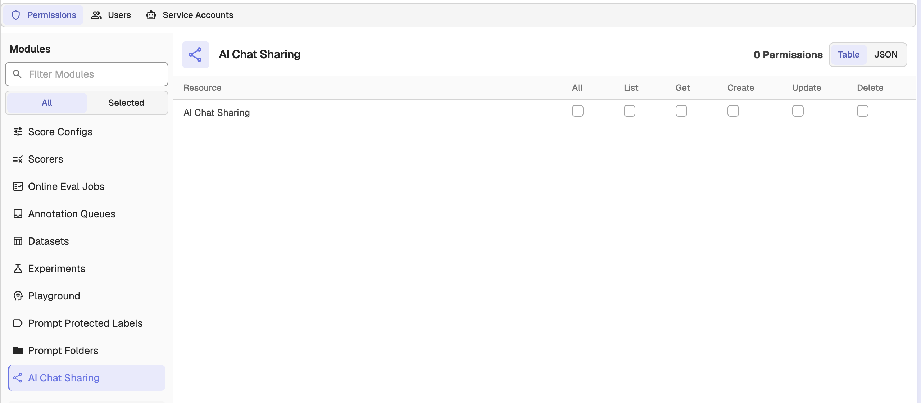Screen dimensions: 921x403
Task: Click the Users people icon
Action: [96, 15]
